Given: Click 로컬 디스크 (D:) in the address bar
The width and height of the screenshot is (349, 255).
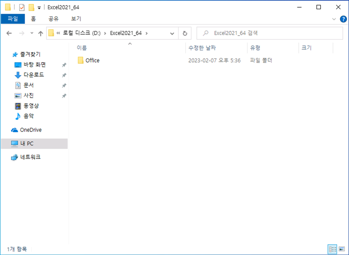Looking at the screenshot, I should (82, 33).
